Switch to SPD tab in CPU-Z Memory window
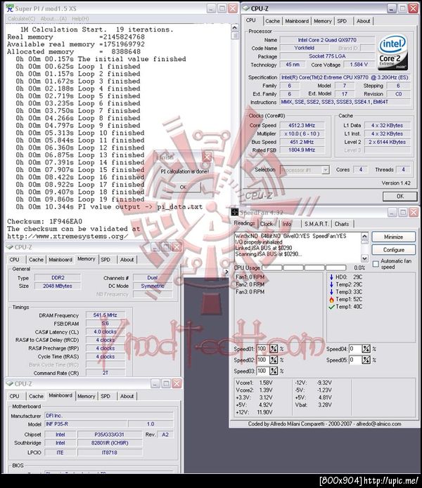The image size is (422, 488). pyautogui.click(x=105, y=260)
